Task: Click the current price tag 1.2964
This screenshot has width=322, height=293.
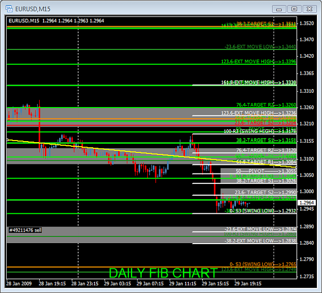Action: tap(307, 203)
